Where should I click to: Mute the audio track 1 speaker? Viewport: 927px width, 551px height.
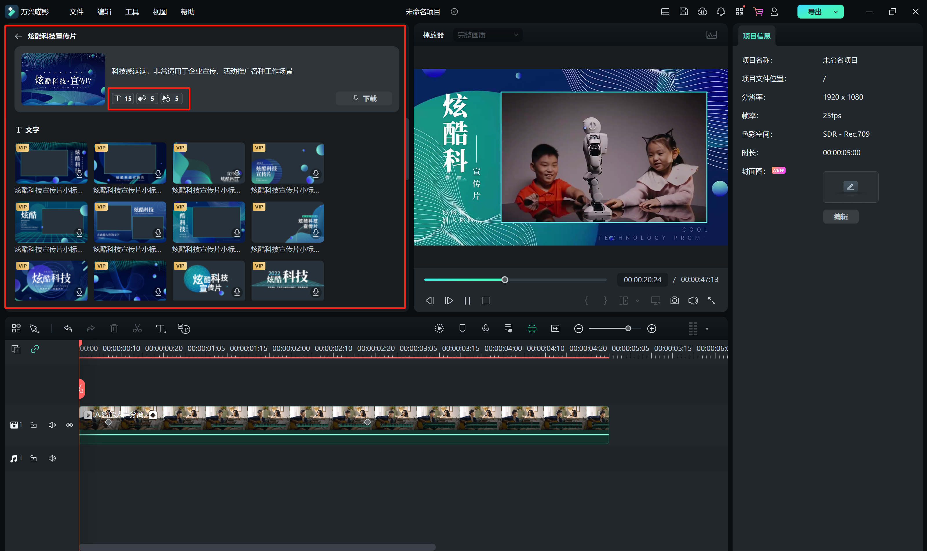(x=52, y=458)
